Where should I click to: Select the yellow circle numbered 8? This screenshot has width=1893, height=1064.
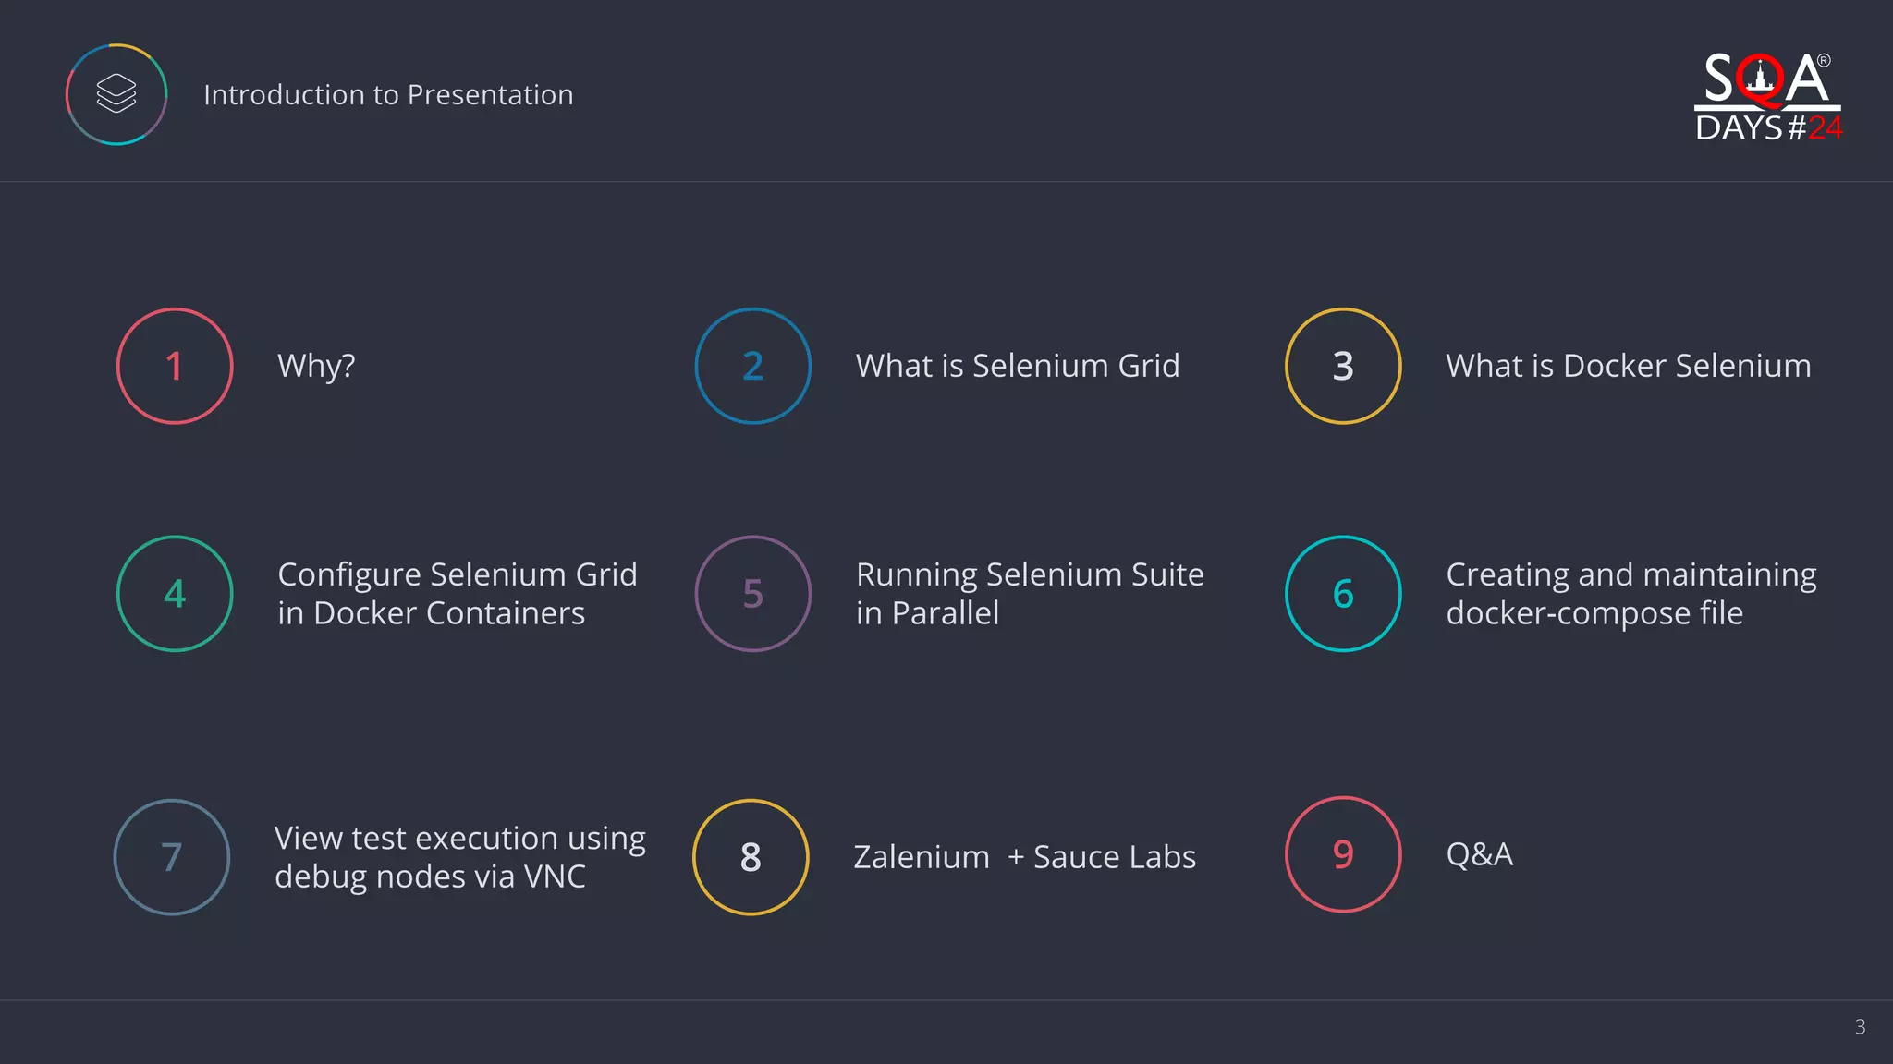[751, 857]
